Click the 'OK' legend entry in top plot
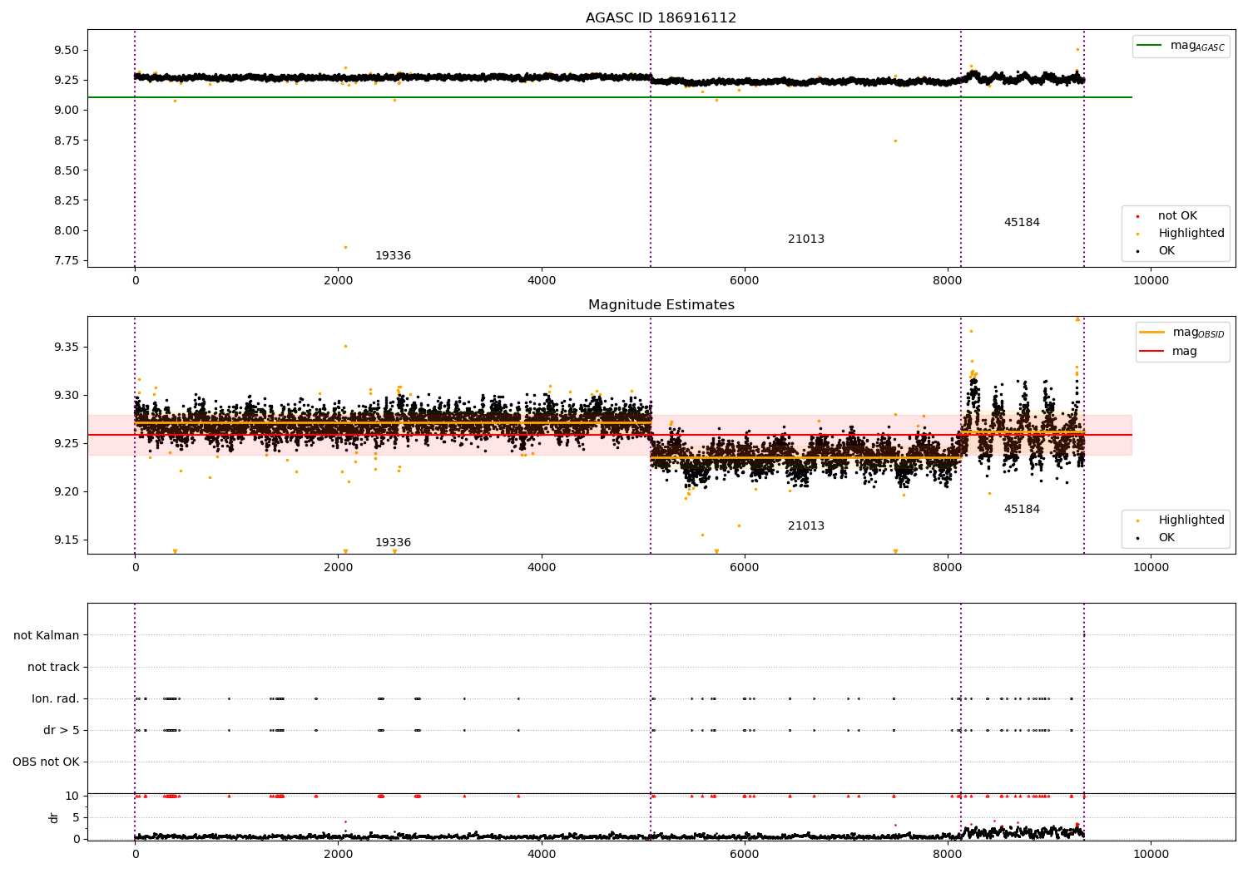1248x873 pixels. pyautogui.click(x=1155, y=251)
